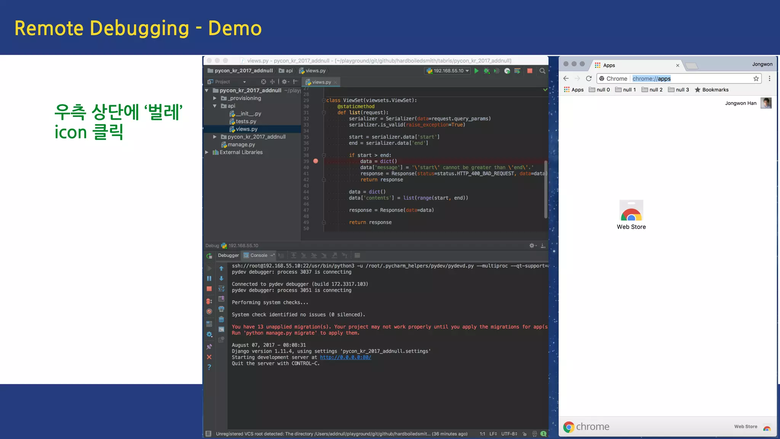This screenshot has width=780, height=439.
Task: Open __init__.py in Project tree
Action: (x=245, y=114)
